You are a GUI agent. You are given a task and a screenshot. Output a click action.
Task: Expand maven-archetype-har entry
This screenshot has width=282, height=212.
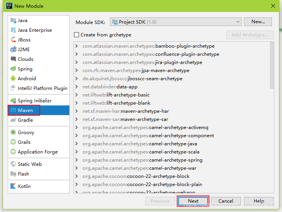(x=77, y=111)
